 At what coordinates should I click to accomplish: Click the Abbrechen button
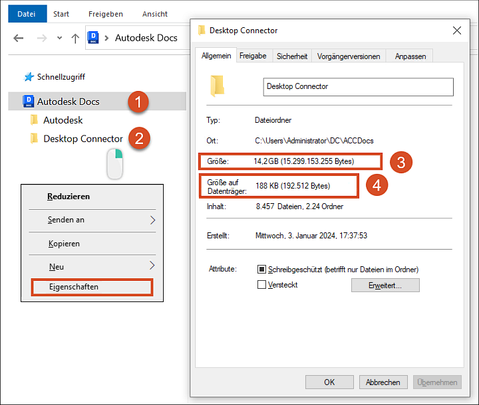point(383,382)
